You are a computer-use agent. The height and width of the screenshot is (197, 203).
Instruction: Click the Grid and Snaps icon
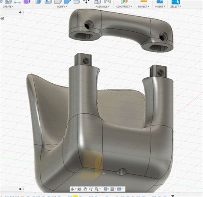[112, 189]
